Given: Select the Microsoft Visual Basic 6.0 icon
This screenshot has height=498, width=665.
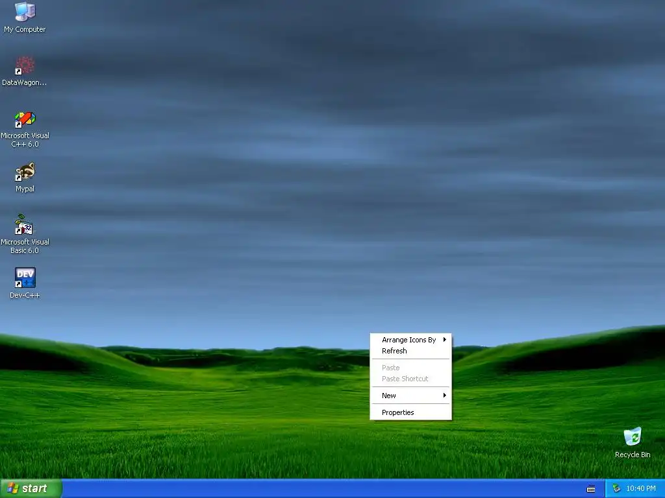Looking at the screenshot, I should pos(24,225).
